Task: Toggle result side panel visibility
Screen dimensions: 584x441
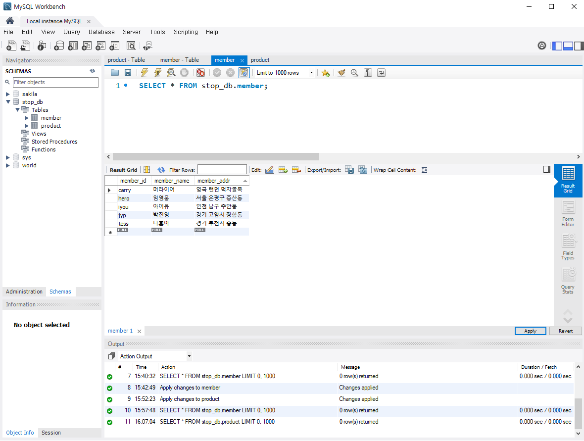Action: tap(547, 169)
